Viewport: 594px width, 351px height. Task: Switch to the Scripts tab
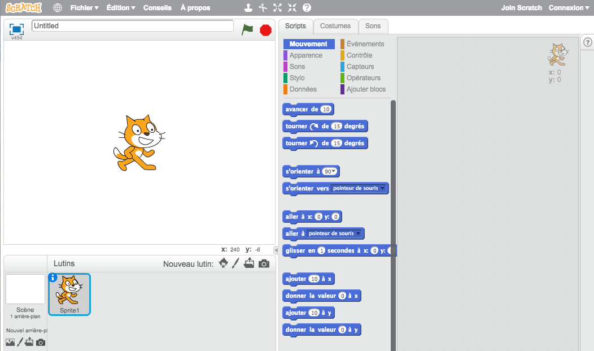[295, 26]
